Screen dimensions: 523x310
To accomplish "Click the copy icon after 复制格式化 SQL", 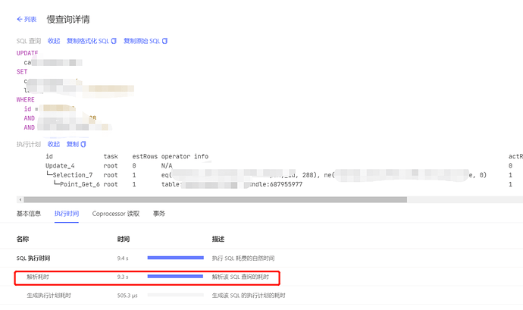I will point(114,41).
